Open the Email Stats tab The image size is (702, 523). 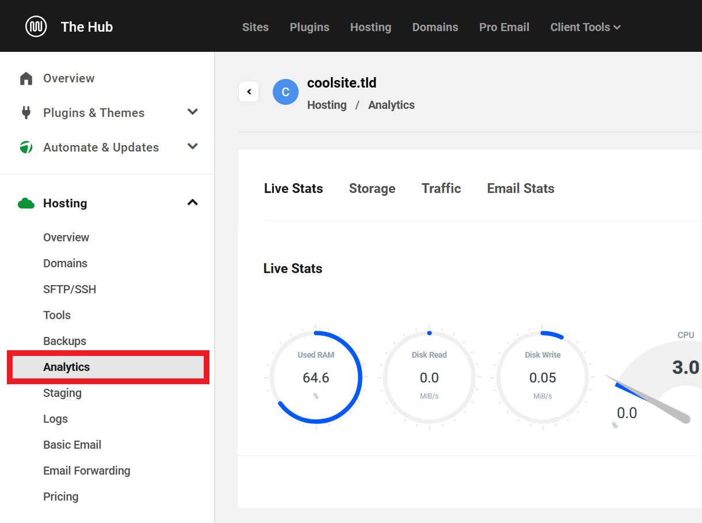click(x=520, y=188)
